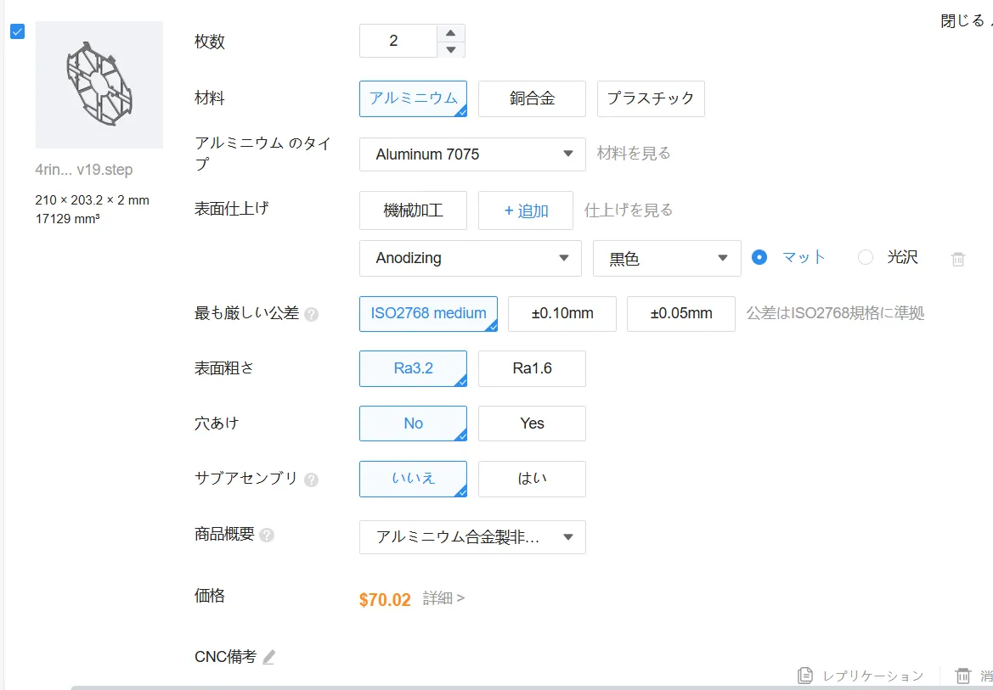Open the price 詳細 > link
The width and height of the screenshot is (993, 690).
[444, 598]
